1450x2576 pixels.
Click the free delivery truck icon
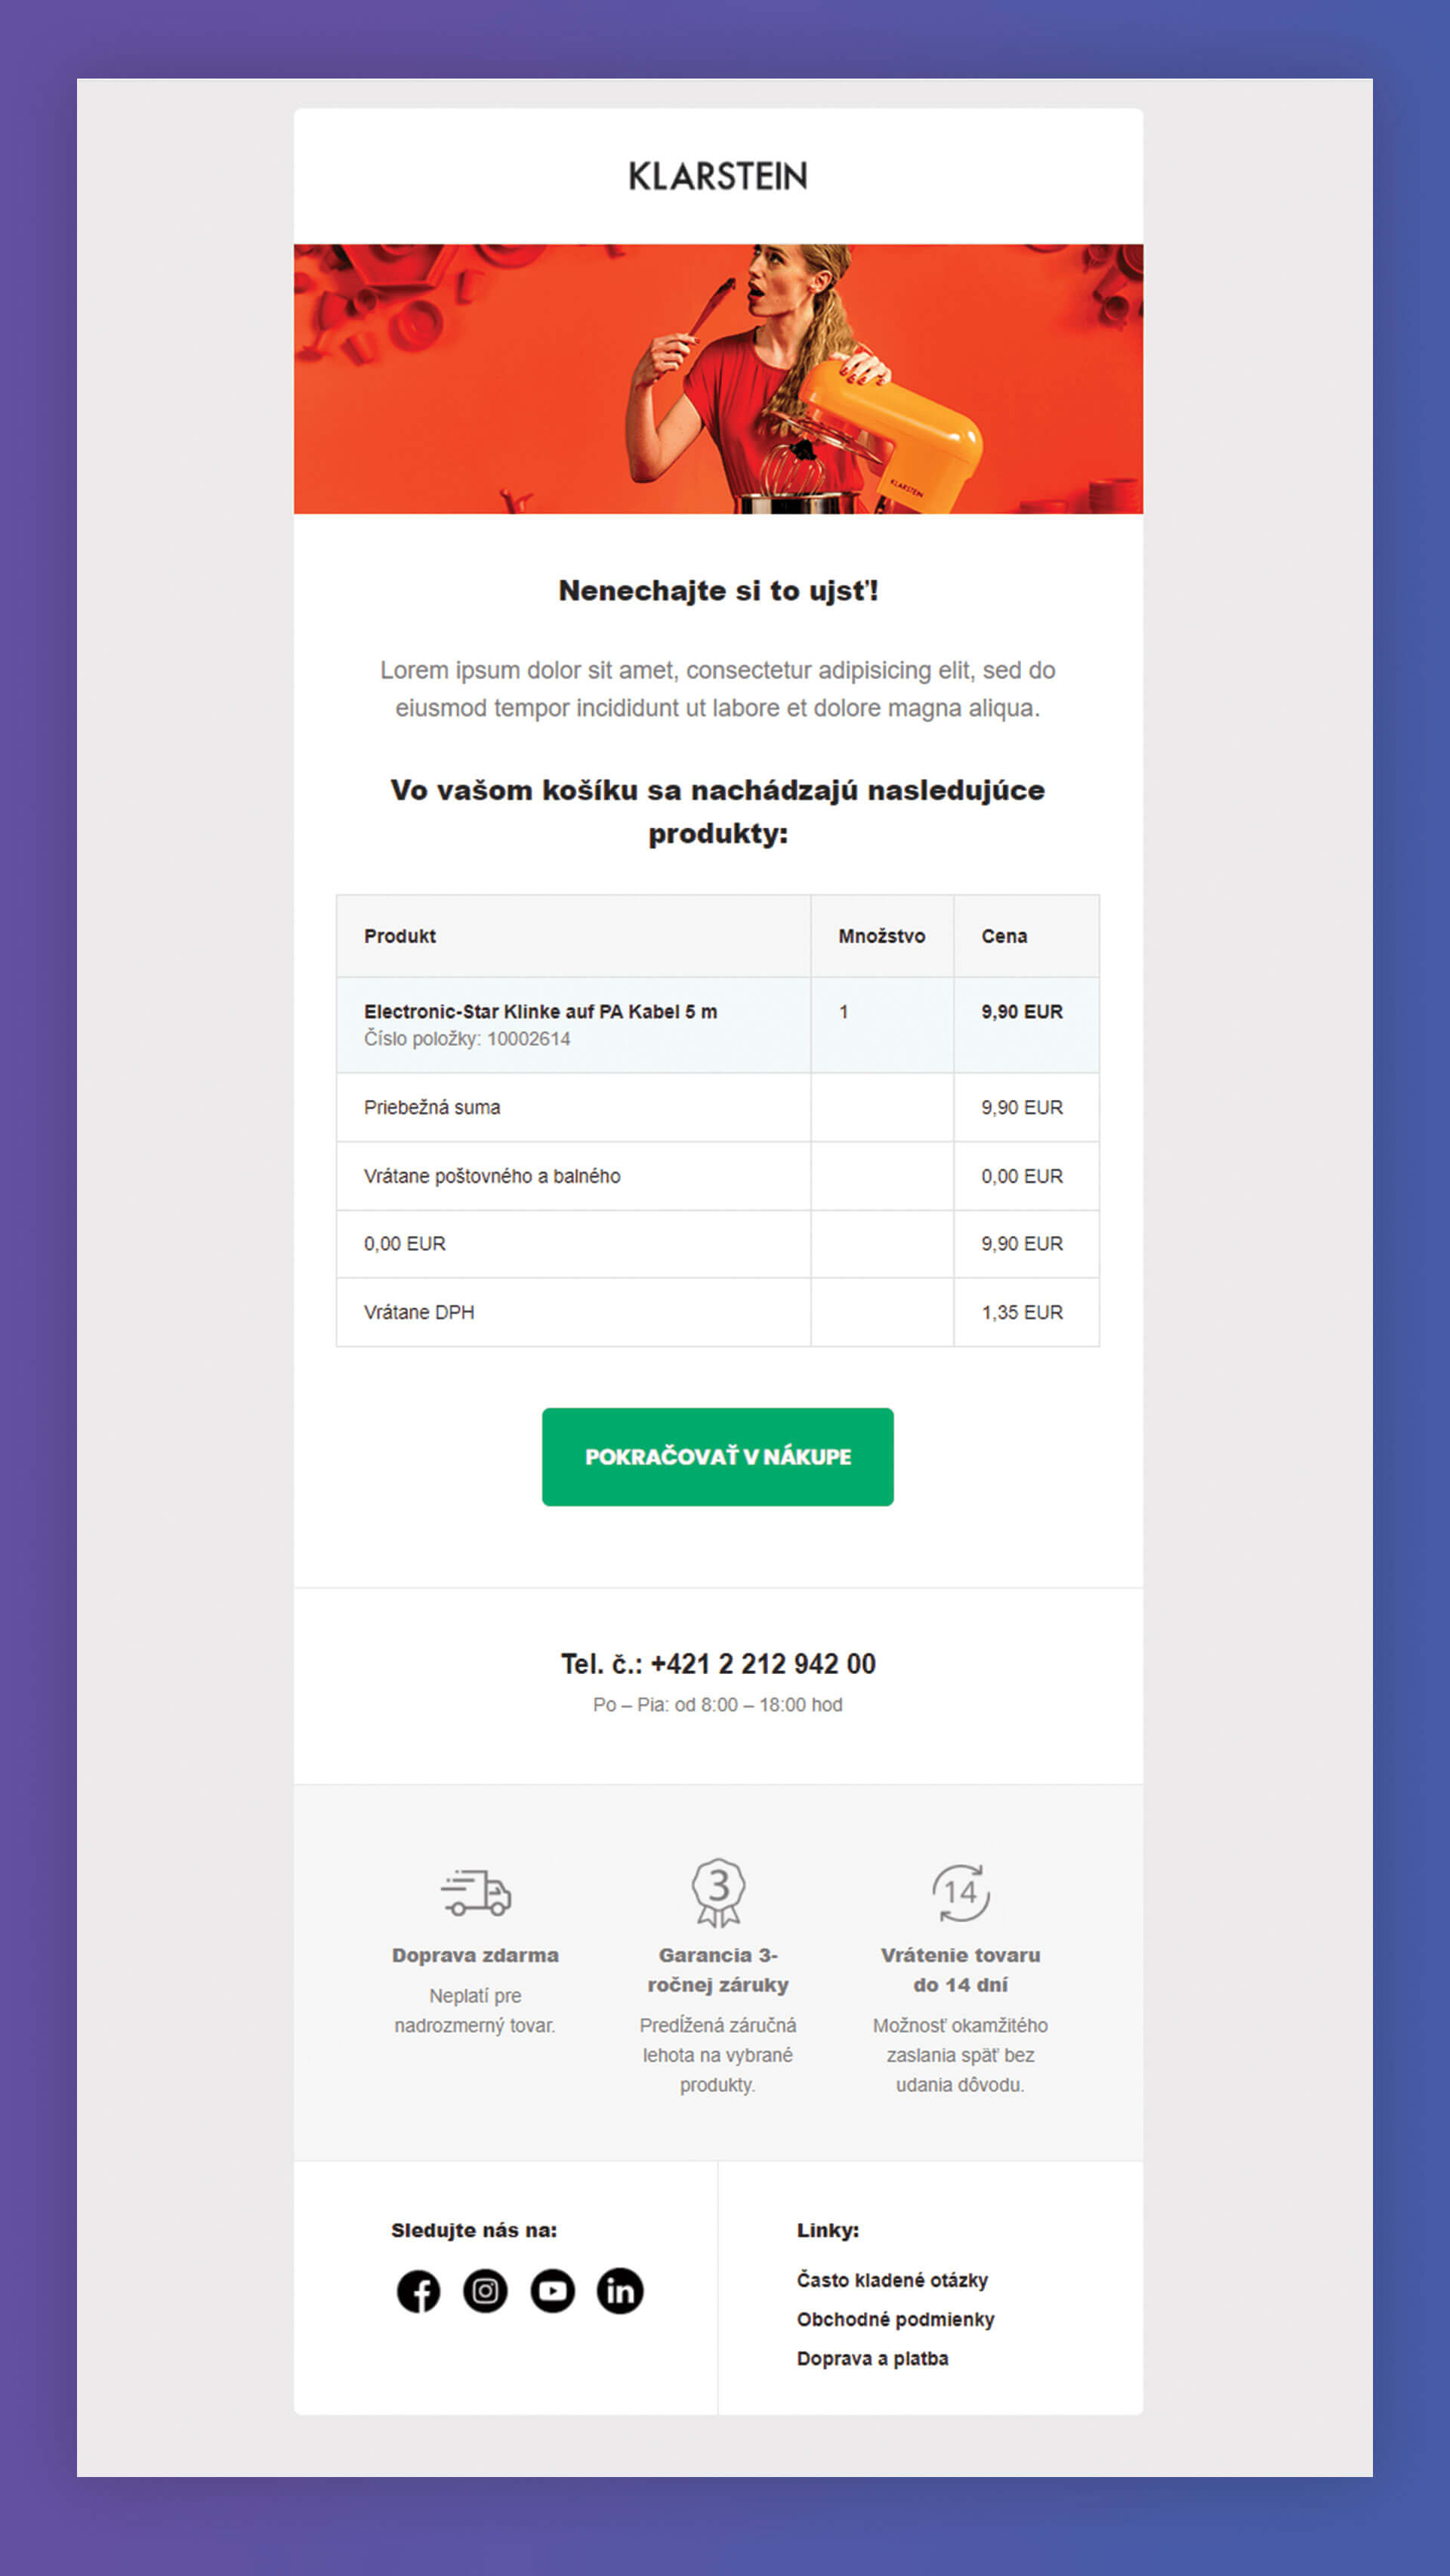pyautogui.click(x=476, y=1892)
